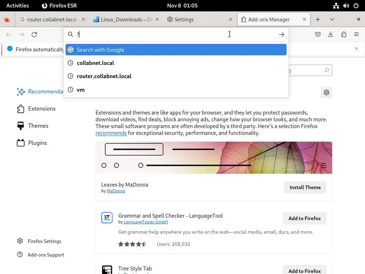Open the GNOME Activities overview

pos(17,6)
